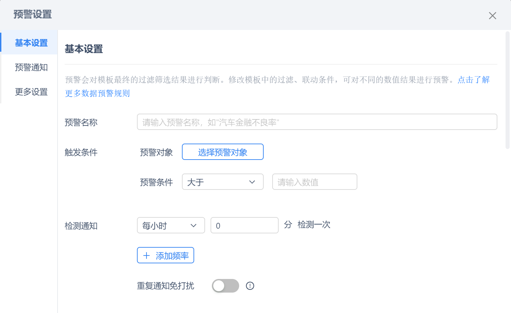Open the 预警通知 tab
Viewport: 511px width, 313px height.
(31, 67)
